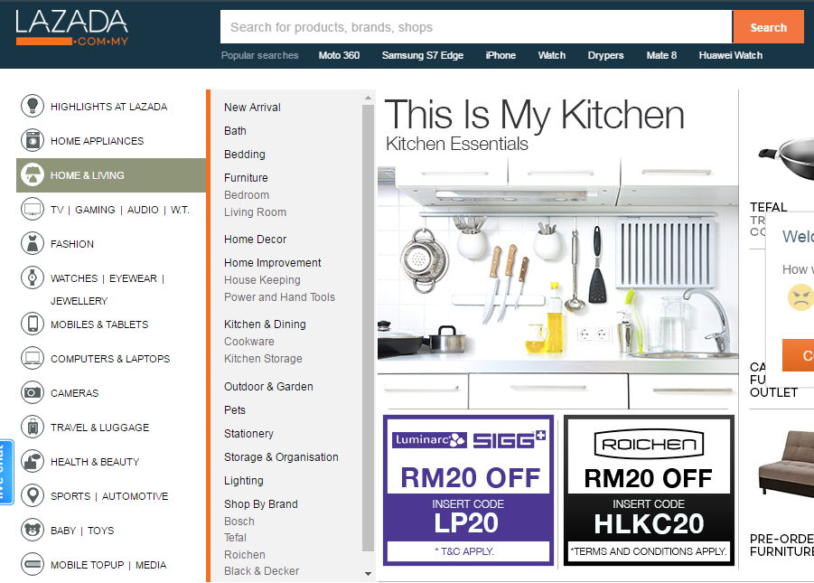814x583 pixels.
Task: Click the product search input field
Action: pos(476,27)
